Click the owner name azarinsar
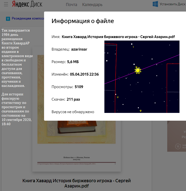The height and width of the screenshot is (191, 186). tap(79, 49)
